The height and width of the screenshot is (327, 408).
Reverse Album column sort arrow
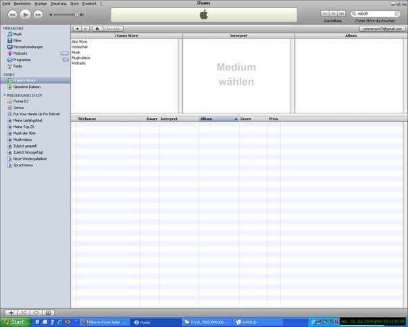236,119
